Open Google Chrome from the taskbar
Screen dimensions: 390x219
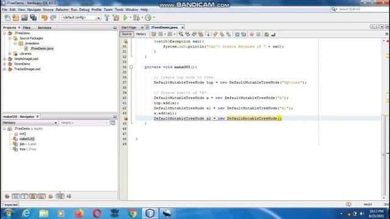133,214
